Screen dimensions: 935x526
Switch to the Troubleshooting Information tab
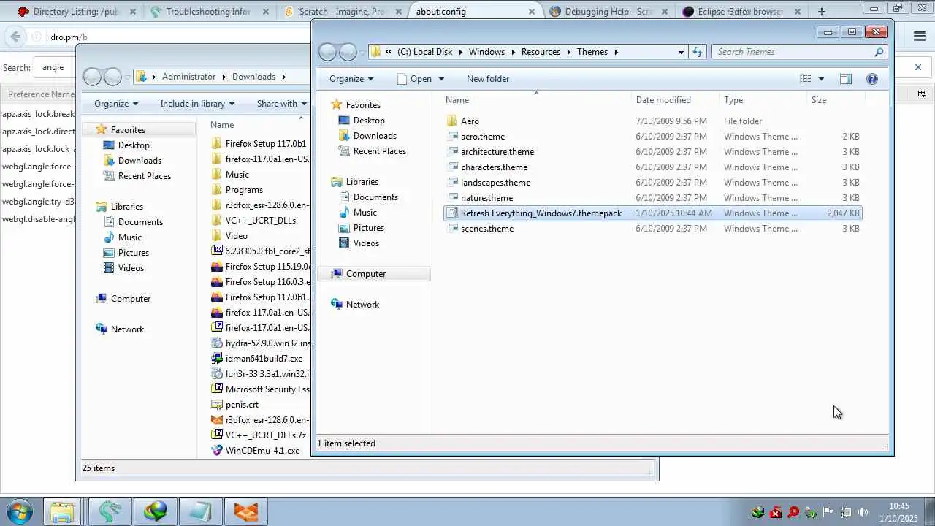(x=209, y=11)
